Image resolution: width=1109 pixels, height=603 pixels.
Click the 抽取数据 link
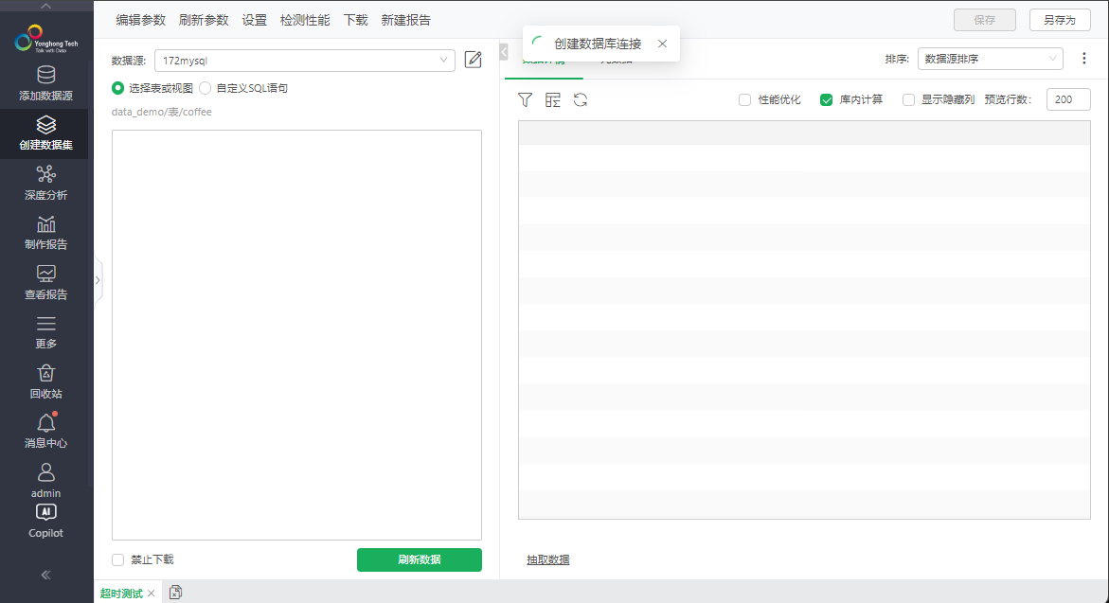click(x=546, y=559)
